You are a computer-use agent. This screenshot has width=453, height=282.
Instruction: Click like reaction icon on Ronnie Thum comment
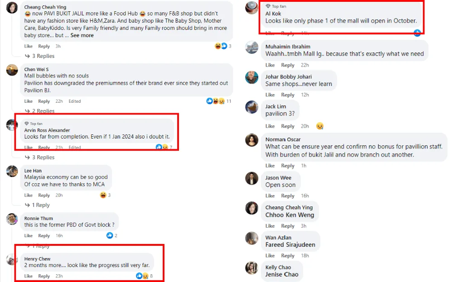click(109, 235)
